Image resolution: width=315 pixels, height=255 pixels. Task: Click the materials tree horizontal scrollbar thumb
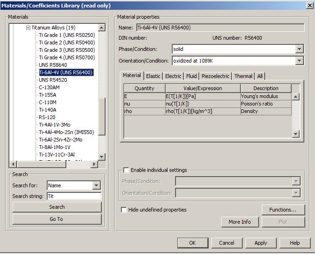click(41, 164)
